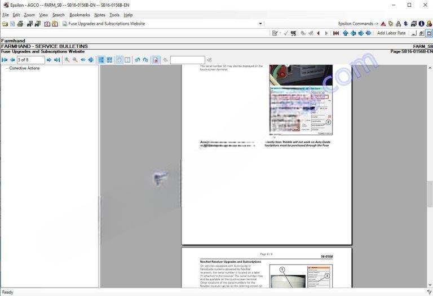
Task: Click the binoculars search icon
Action: pyautogui.click(x=398, y=24)
